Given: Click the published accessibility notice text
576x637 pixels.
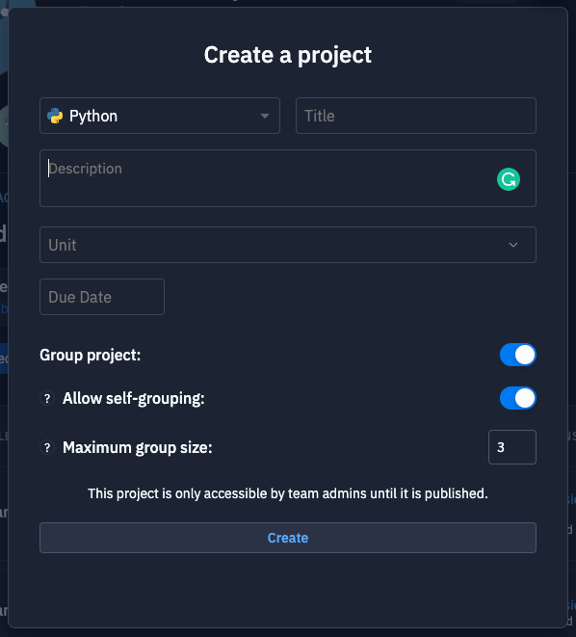Looking at the screenshot, I should coord(288,493).
